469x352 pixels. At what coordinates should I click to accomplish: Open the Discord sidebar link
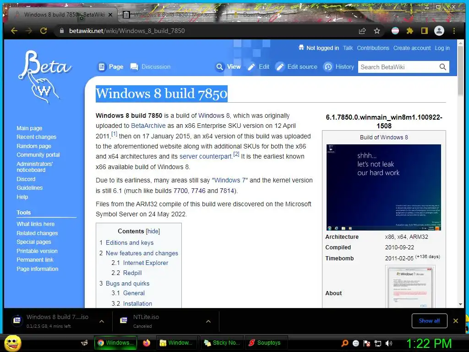26,179
